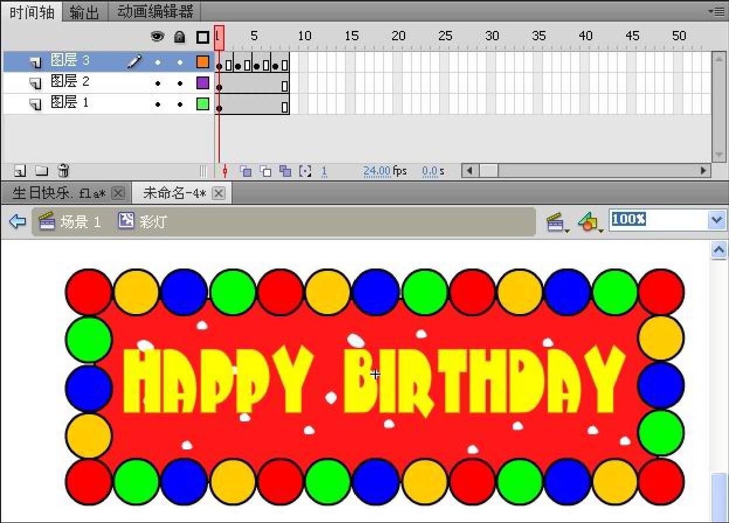
Task: Click the timeline horizontal scrollbar thumb
Action: [x=489, y=171]
